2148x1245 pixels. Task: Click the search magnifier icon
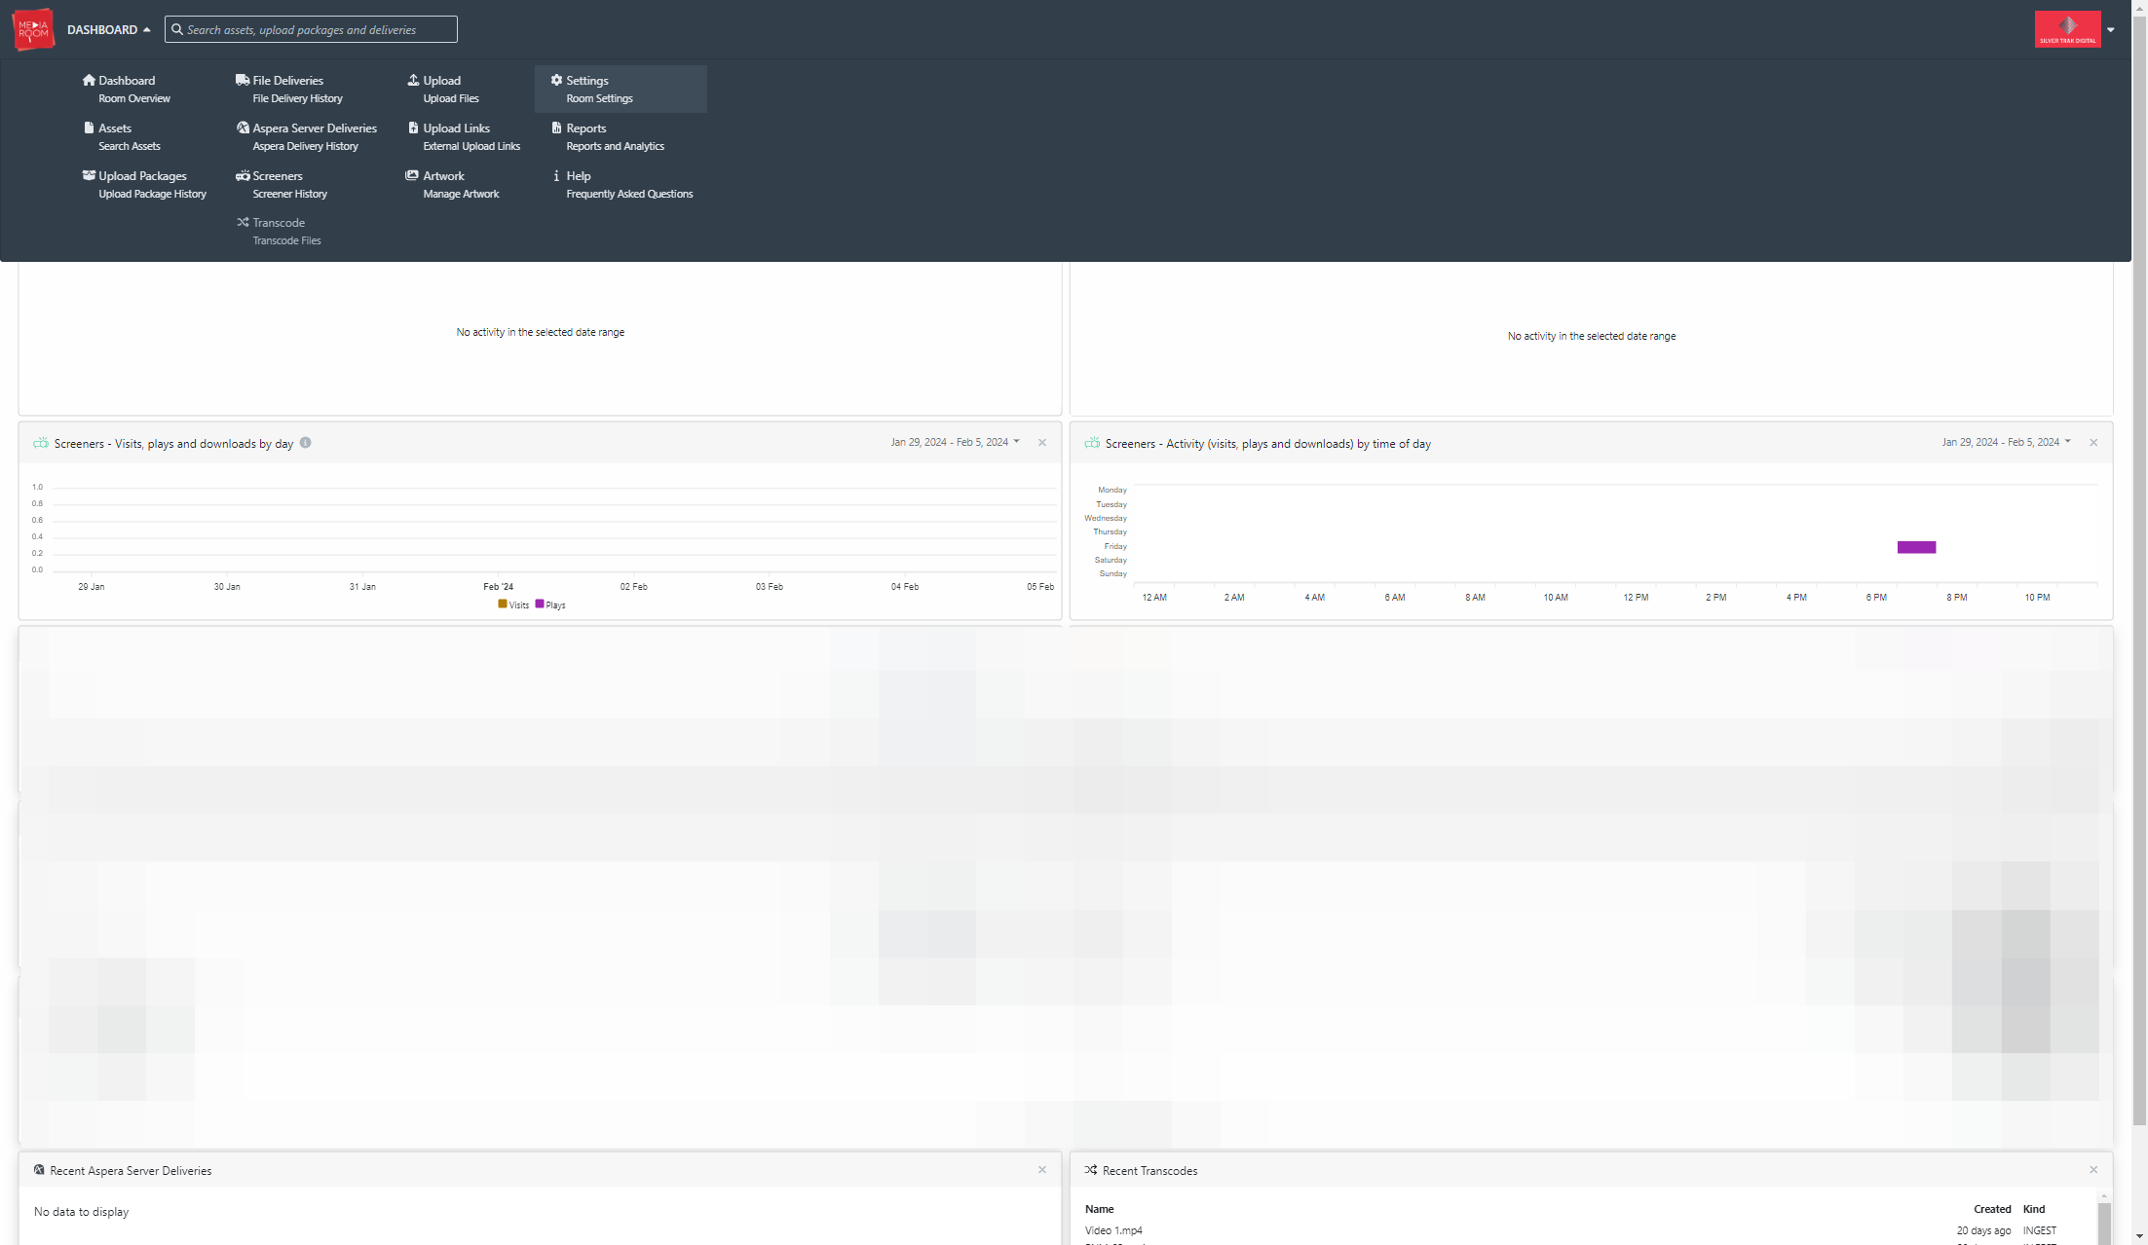click(177, 29)
